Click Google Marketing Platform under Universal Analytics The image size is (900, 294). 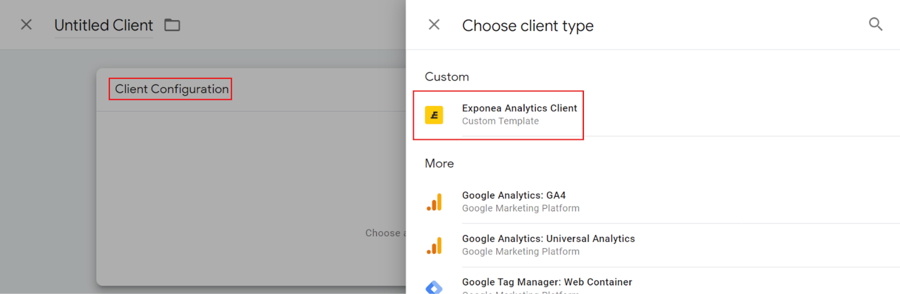point(520,252)
